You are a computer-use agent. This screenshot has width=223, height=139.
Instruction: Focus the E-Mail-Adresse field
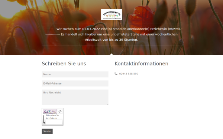pyautogui.click(x=75, y=83)
